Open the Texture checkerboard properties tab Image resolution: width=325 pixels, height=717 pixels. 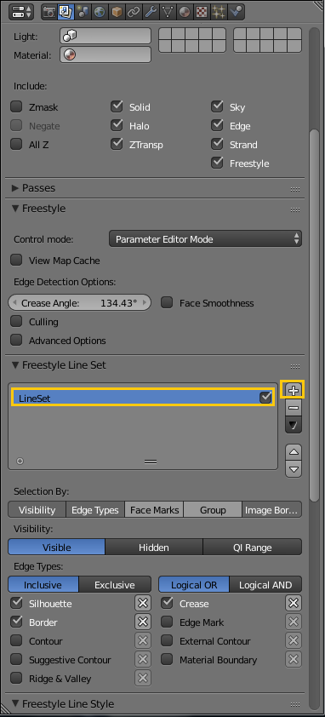(x=201, y=12)
